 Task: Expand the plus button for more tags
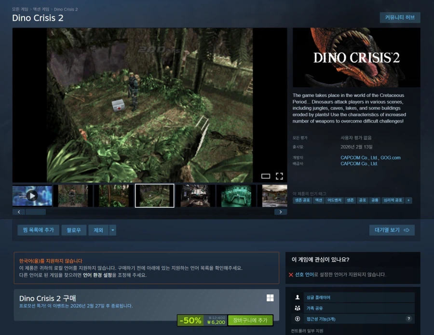pyautogui.click(x=408, y=200)
